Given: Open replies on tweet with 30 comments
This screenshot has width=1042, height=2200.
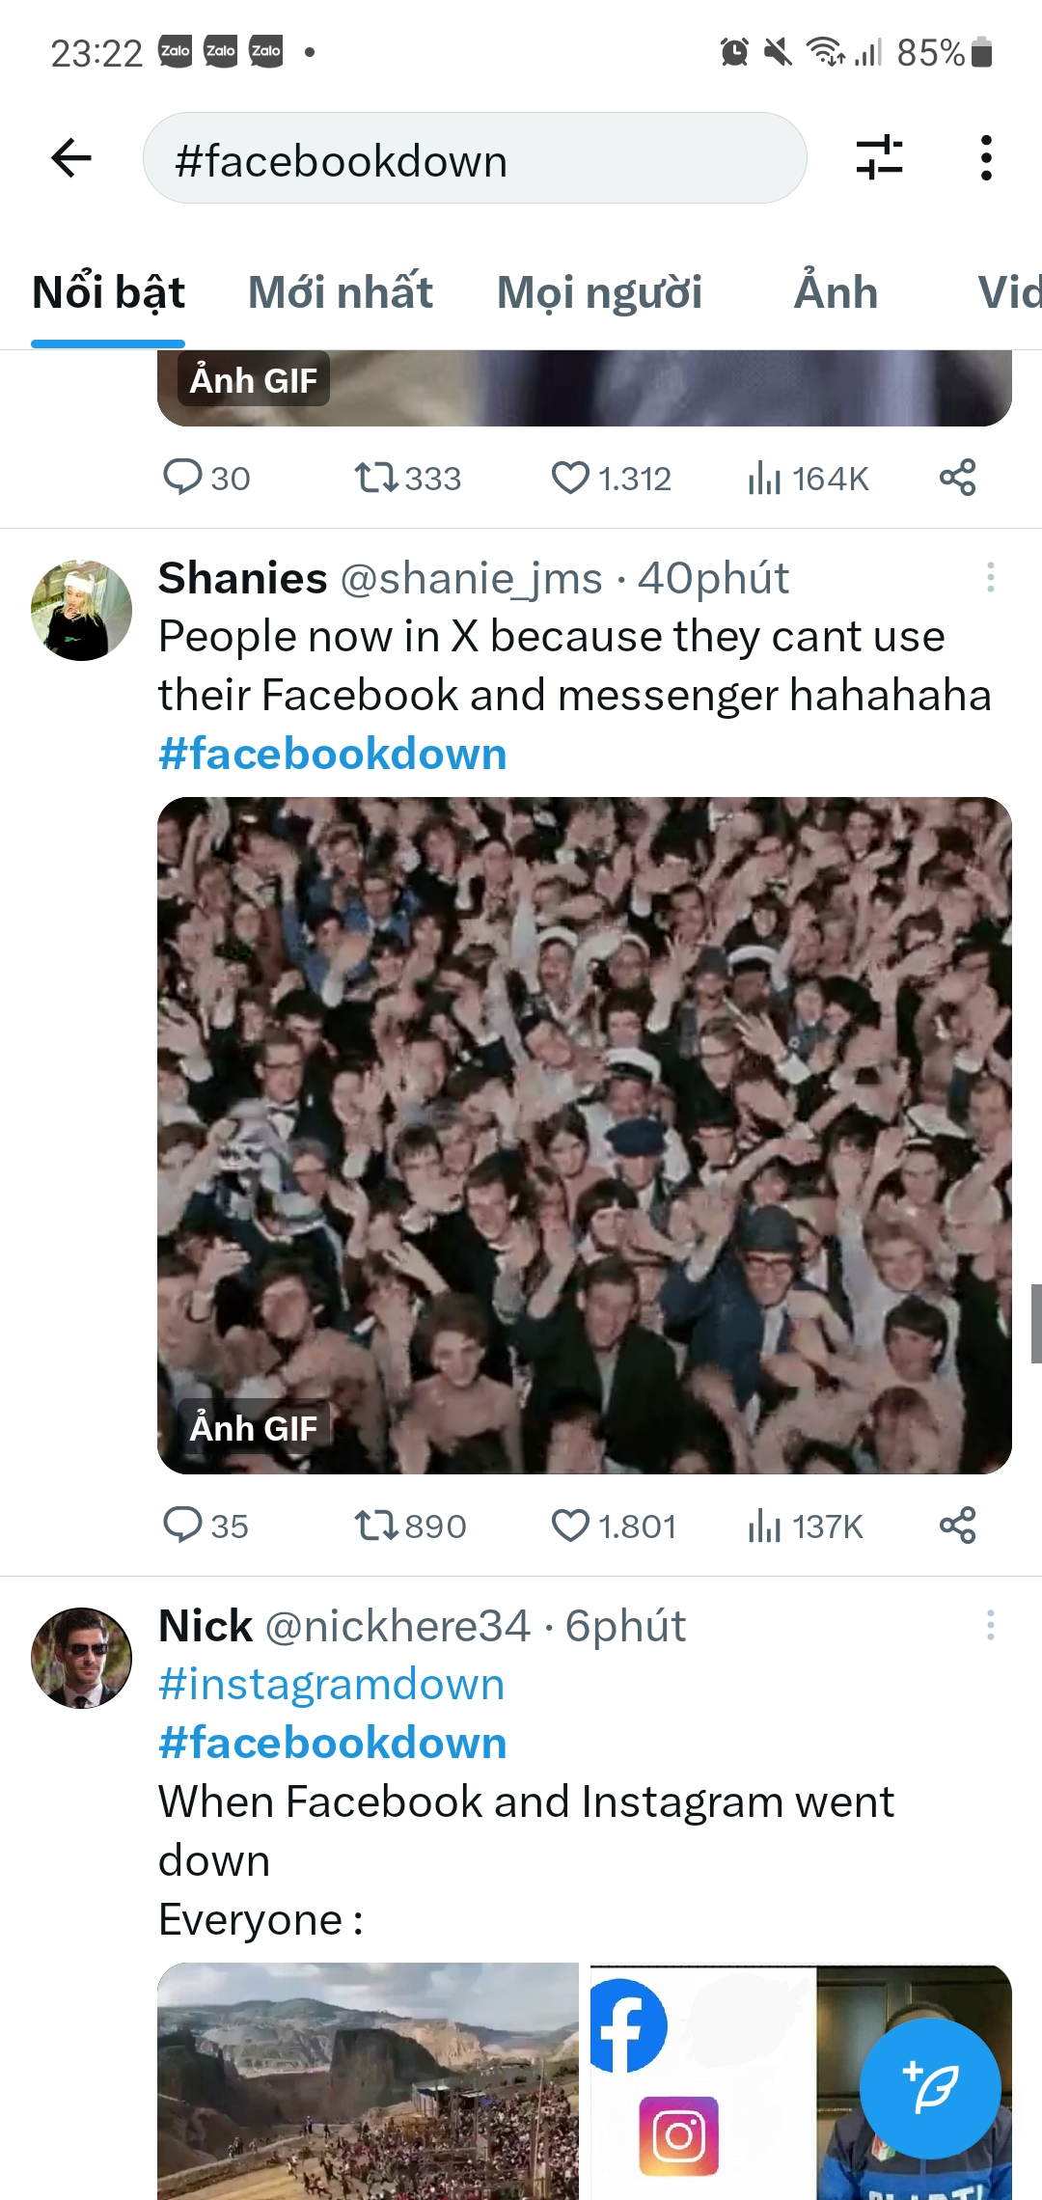Looking at the screenshot, I should point(182,478).
